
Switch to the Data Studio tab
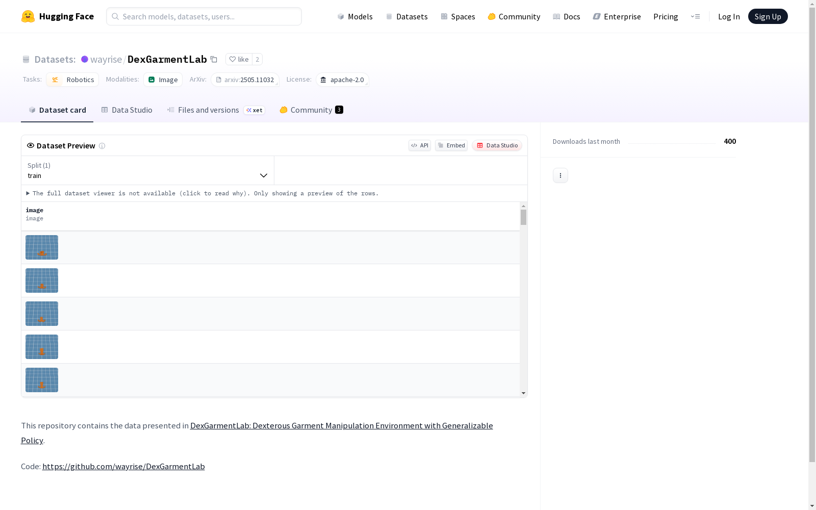point(126,110)
